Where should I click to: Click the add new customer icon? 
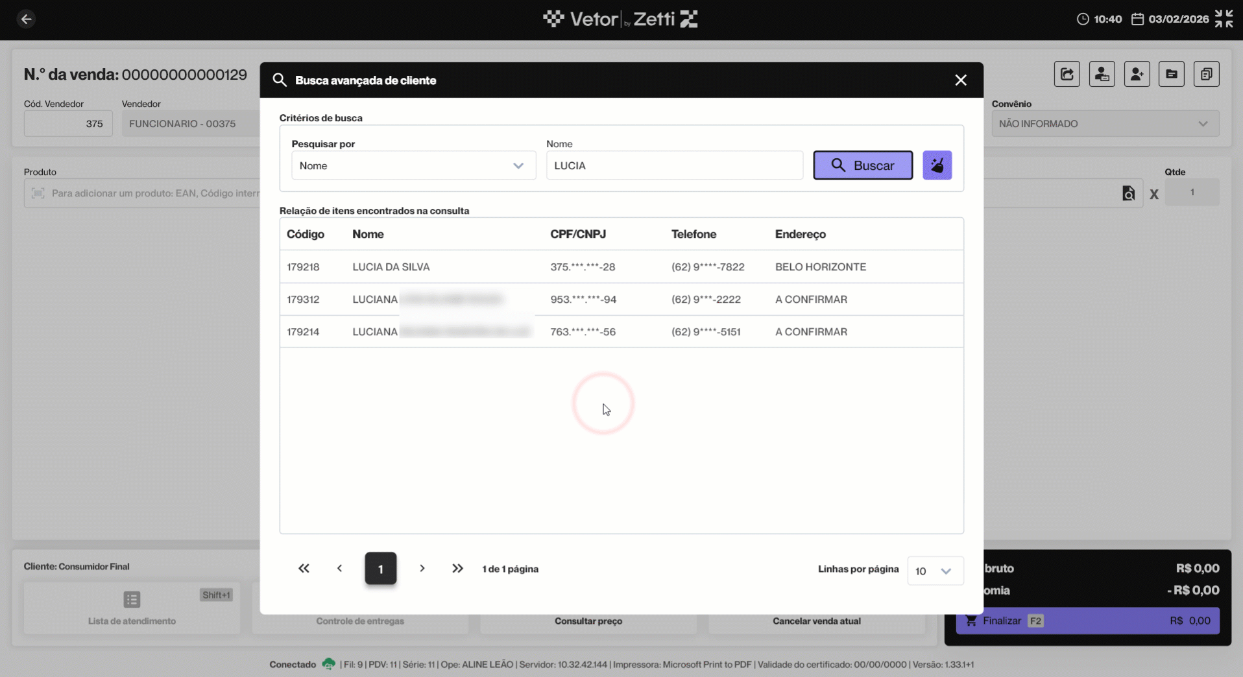tap(1137, 74)
